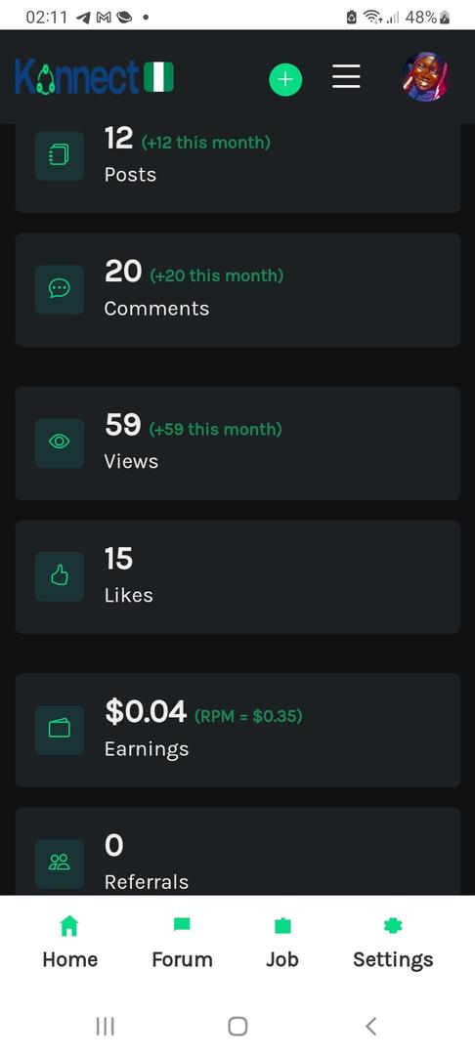Screen dimensions: 475x1055
Task: Tap the Posts notebook icon
Action: [60, 156]
